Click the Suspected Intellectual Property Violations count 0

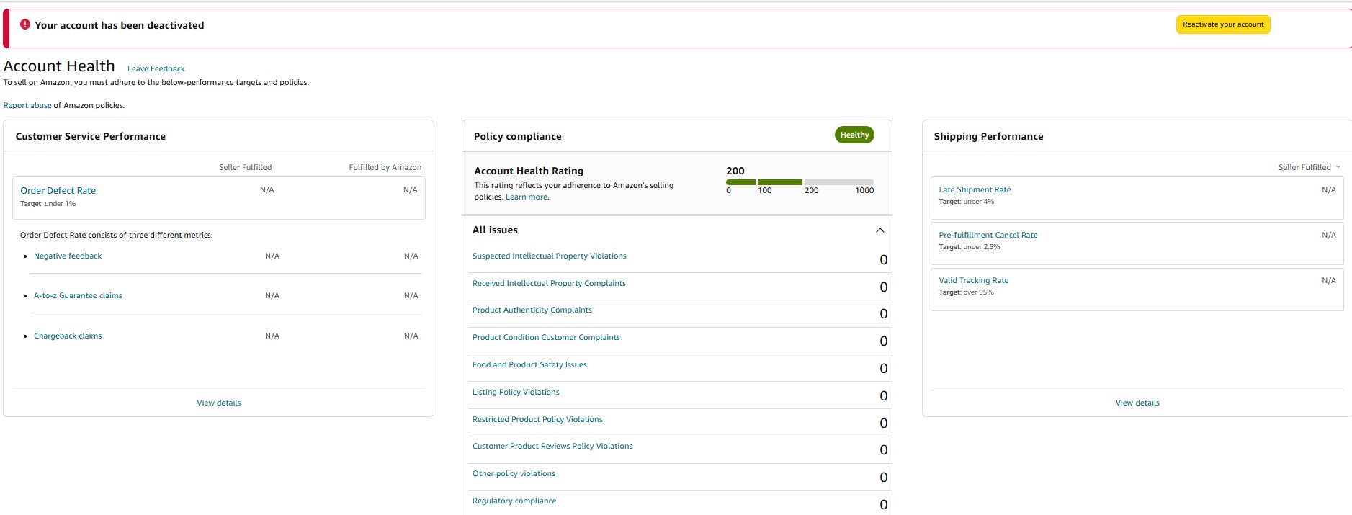pos(884,260)
